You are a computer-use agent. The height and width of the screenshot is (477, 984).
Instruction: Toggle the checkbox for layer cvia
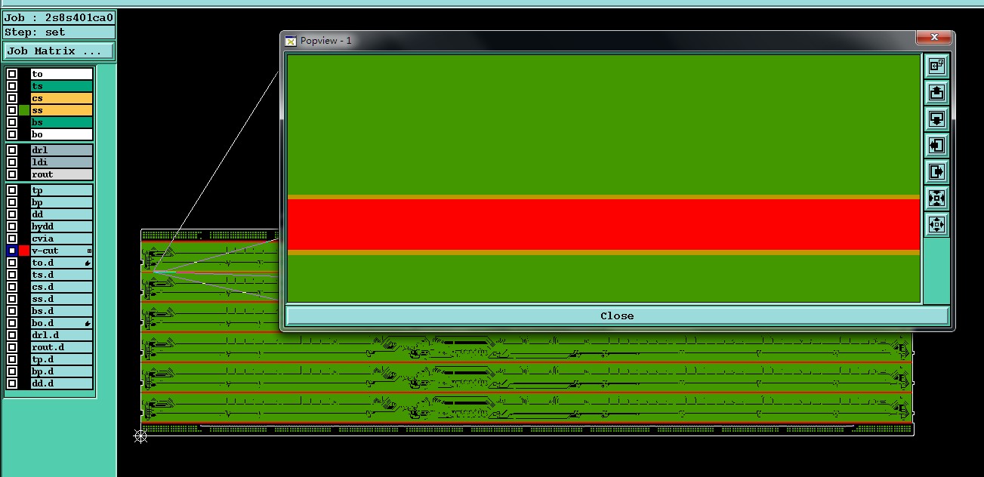12,238
